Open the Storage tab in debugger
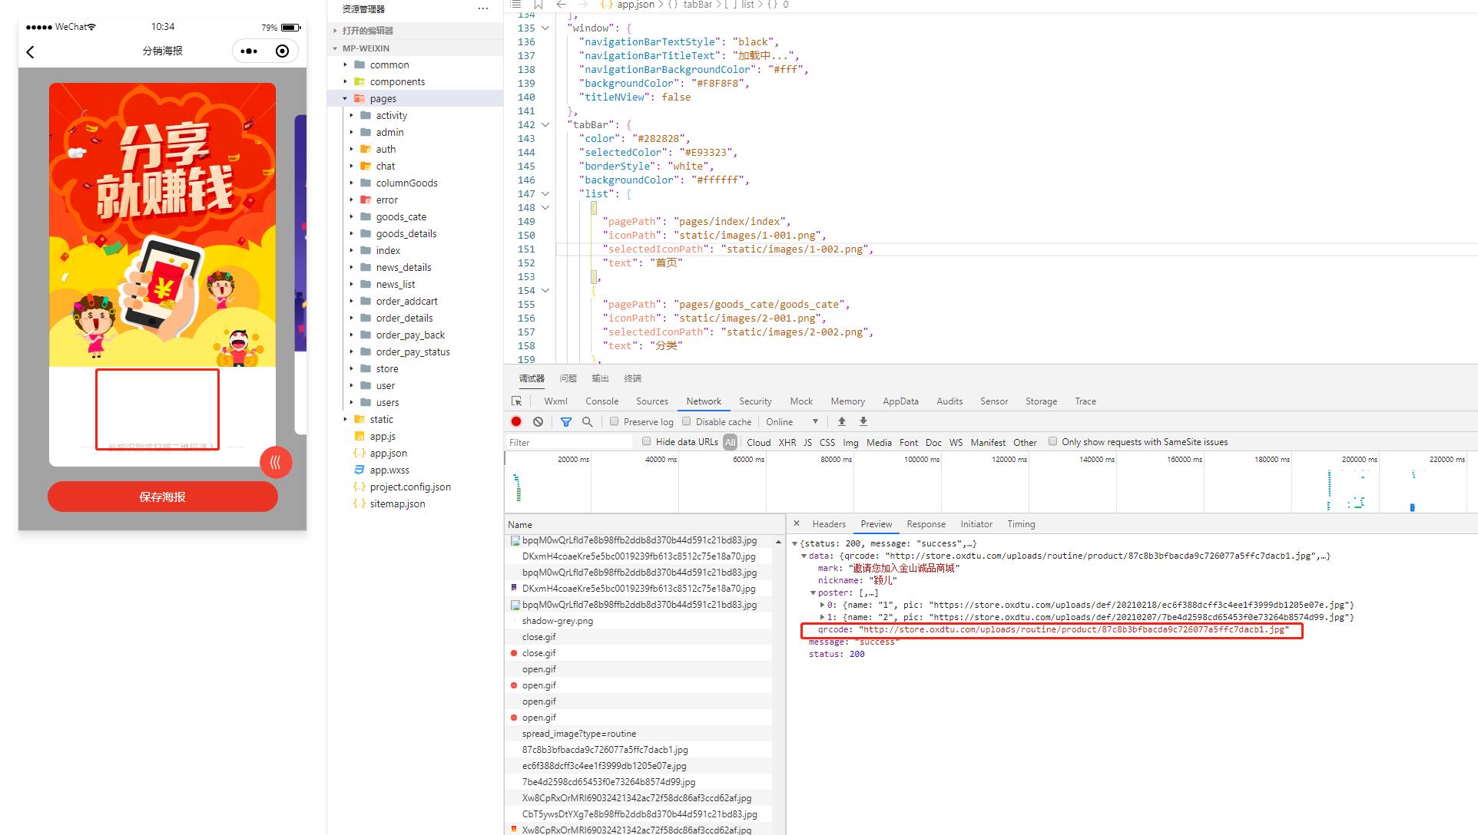The height and width of the screenshot is (835, 1478). click(x=1041, y=401)
